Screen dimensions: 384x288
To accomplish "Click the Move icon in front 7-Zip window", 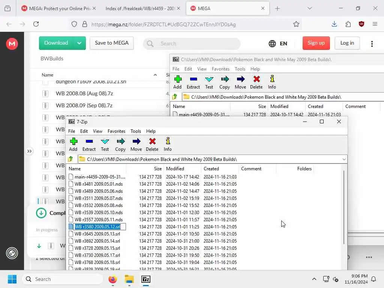I will point(136,141).
